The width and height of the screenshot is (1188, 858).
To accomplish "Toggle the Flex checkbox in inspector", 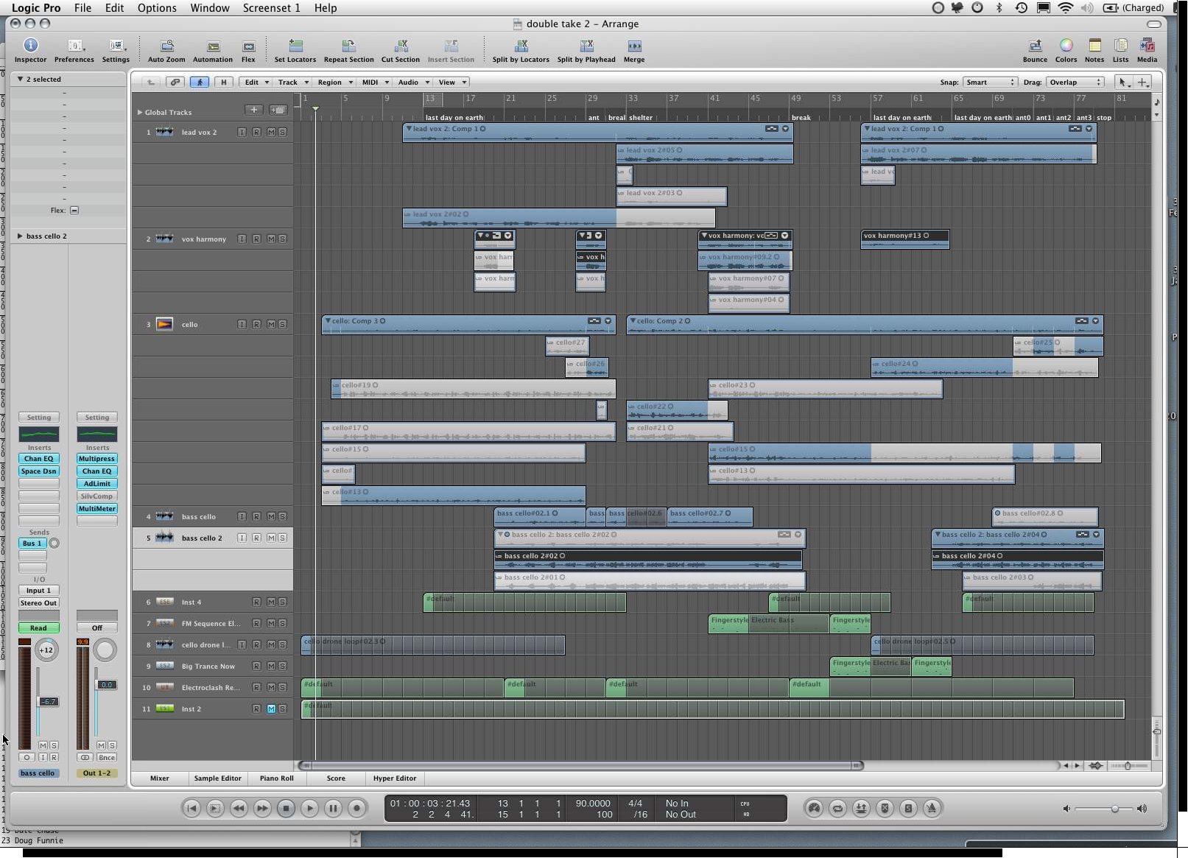I will pos(74,210).
